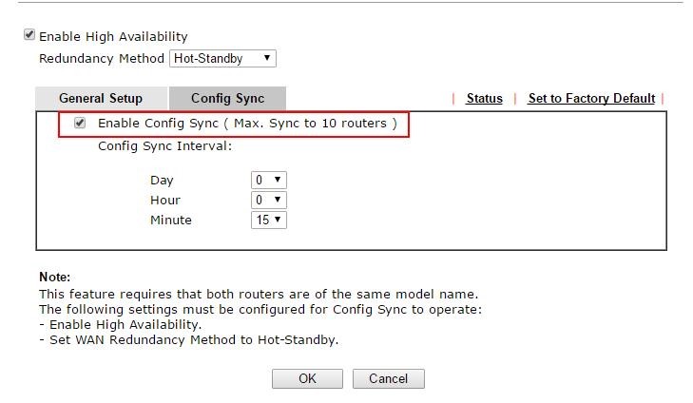Click the Hour field label
Screen dimensions: 693x403
tap(164, 200)
